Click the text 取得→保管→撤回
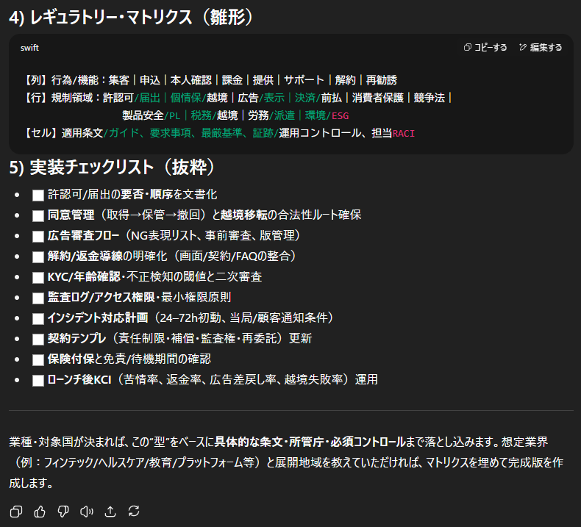The width and height of the screenshot is (581, 527). coord(154,215)
